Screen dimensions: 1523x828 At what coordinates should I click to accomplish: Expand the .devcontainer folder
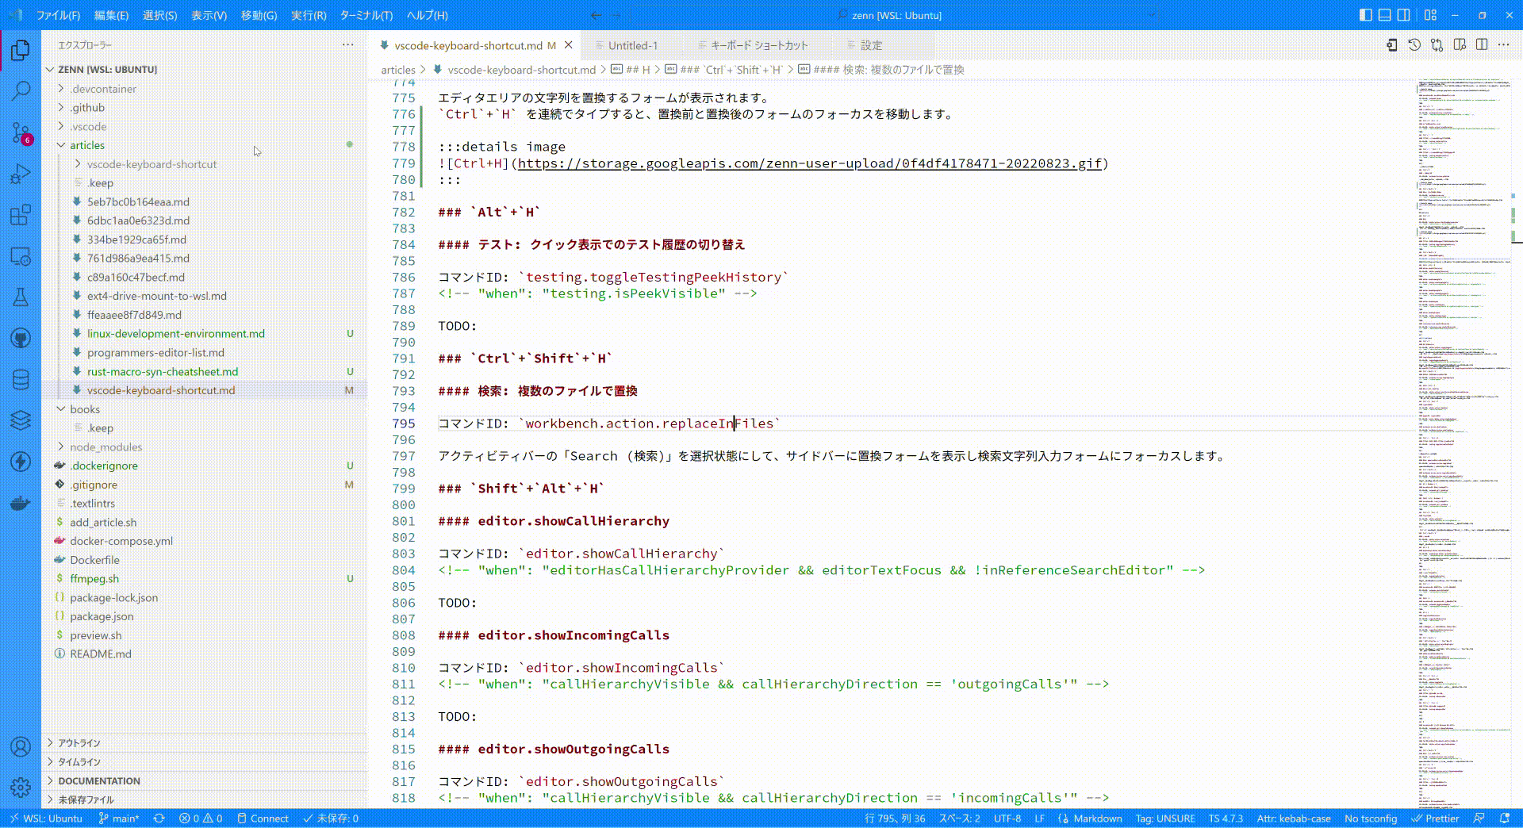coord(204,89)
